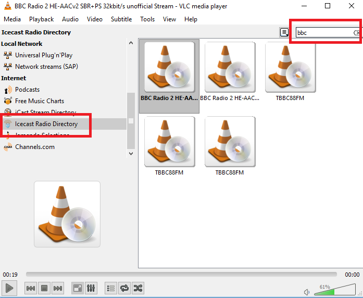363x298 pixels.
Task: Click the large album art cone image
Action: [x=67, y=214]
